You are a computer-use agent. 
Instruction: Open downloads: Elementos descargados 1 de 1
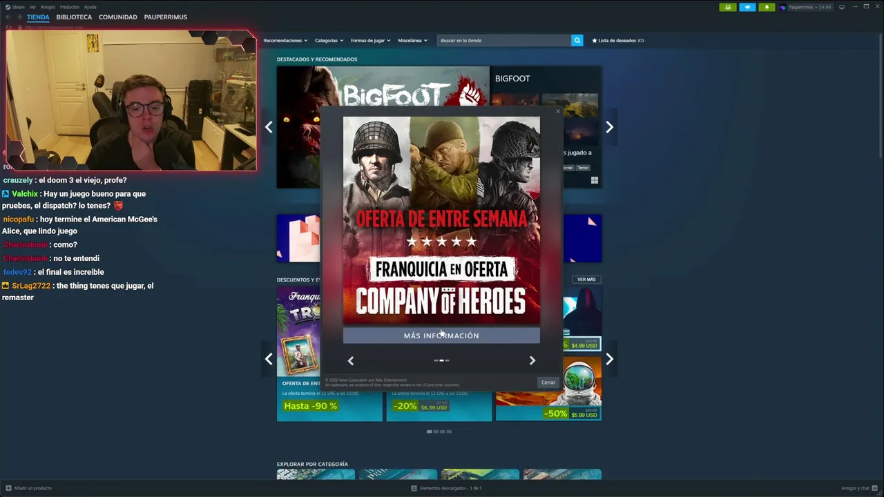pyautogui.click(x=446, y=488)
